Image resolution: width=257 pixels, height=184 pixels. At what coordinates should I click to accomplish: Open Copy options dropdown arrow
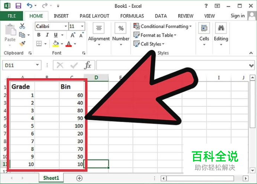pos(29,35)
